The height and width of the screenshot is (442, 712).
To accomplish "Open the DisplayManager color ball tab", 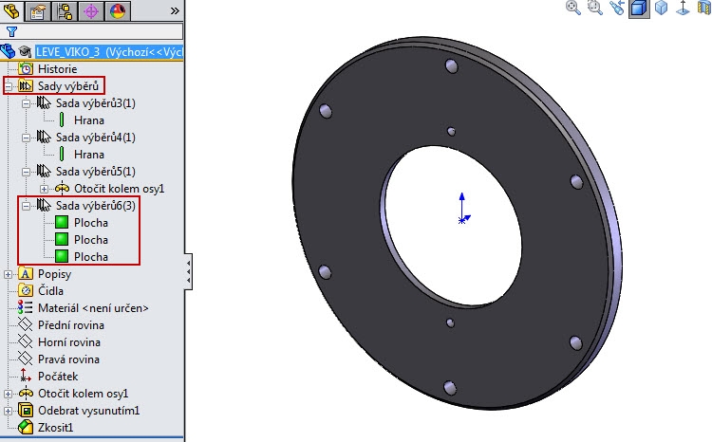I will click(118, 11).
